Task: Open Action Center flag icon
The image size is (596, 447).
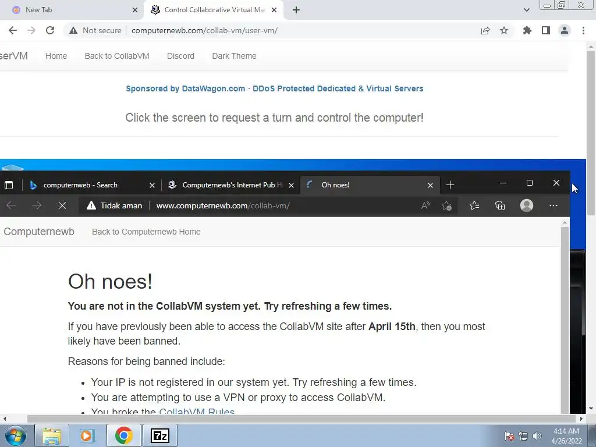Action: tap(509, 436)
